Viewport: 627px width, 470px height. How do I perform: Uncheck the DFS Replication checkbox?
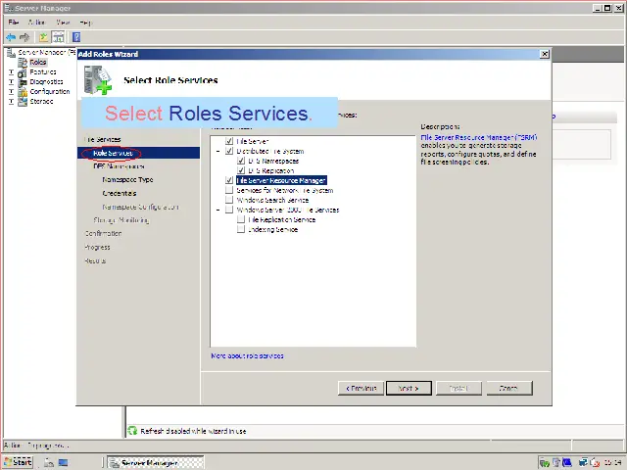pyautogui.click(x=241, y=171)
